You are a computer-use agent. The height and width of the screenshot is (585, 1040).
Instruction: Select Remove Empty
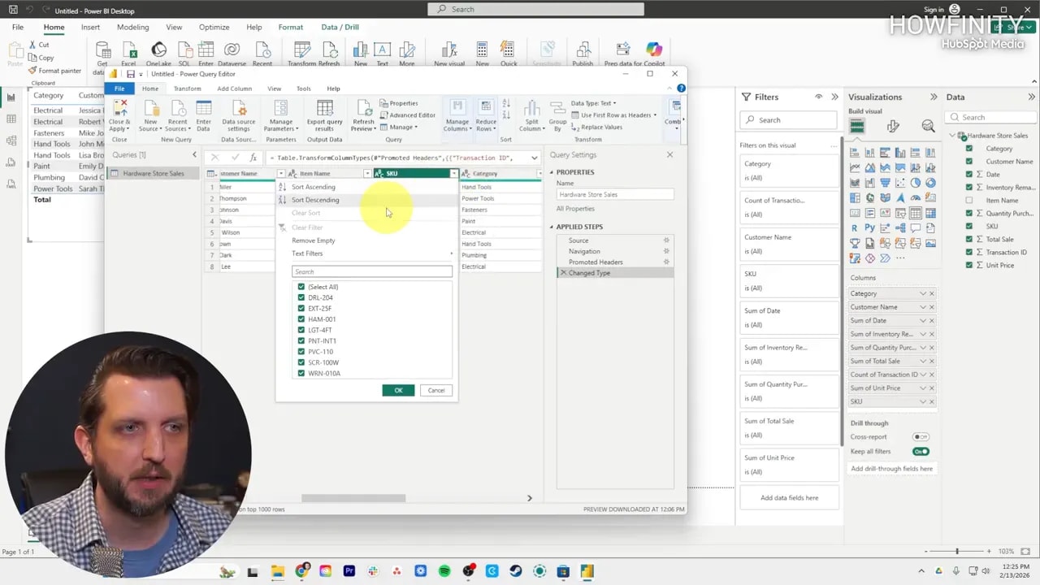[x=314, y=240]
